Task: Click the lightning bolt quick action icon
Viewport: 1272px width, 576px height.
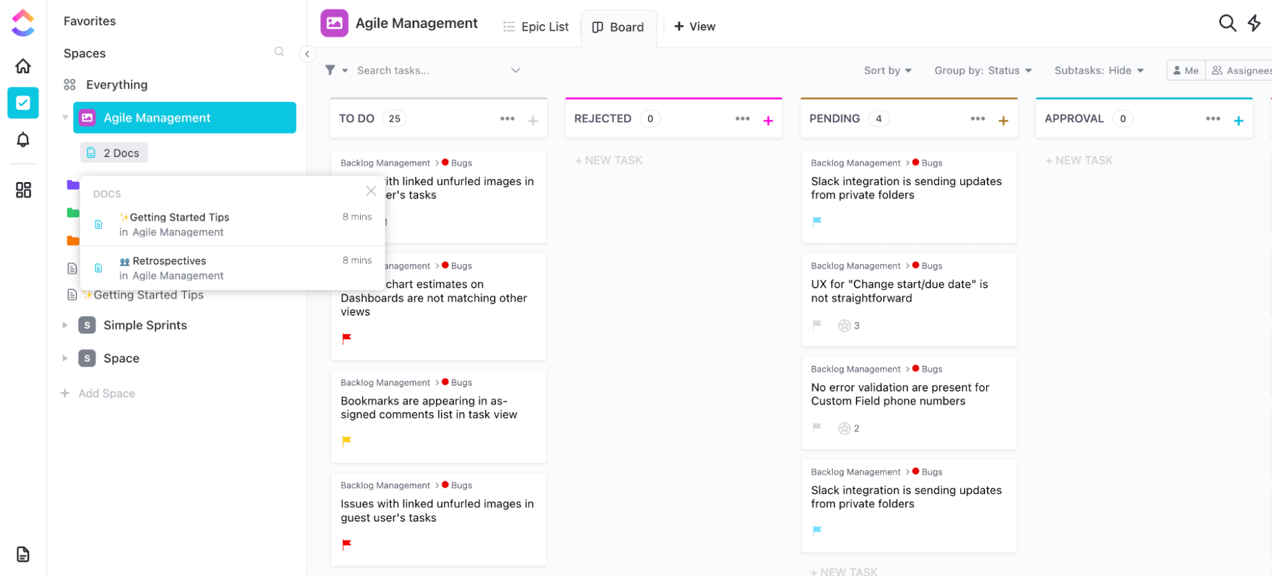Action: click(1254, 24)
